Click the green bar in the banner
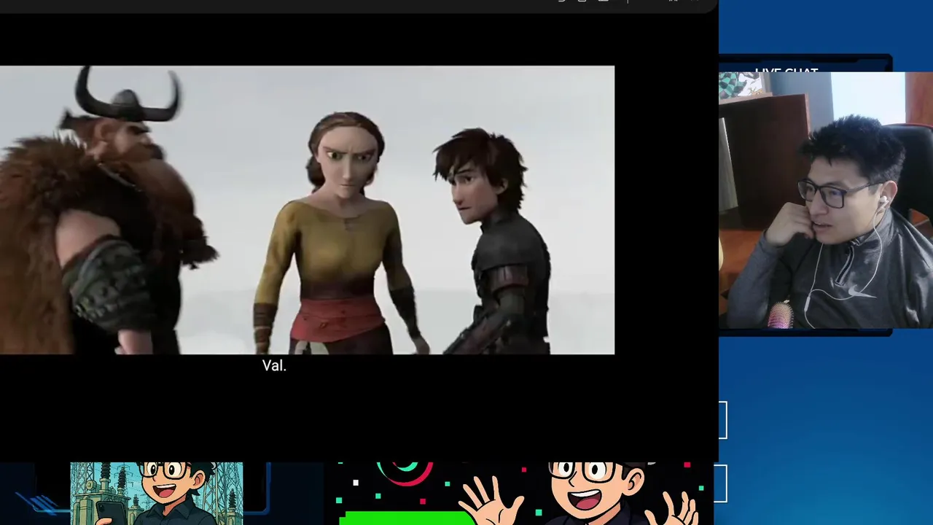 (407, 518)
